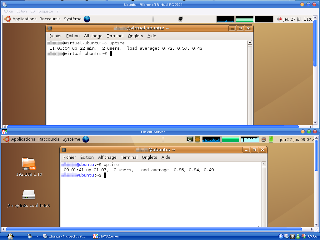Launch the terminal from the LibVNCServer panel icon

coord(190,139)
